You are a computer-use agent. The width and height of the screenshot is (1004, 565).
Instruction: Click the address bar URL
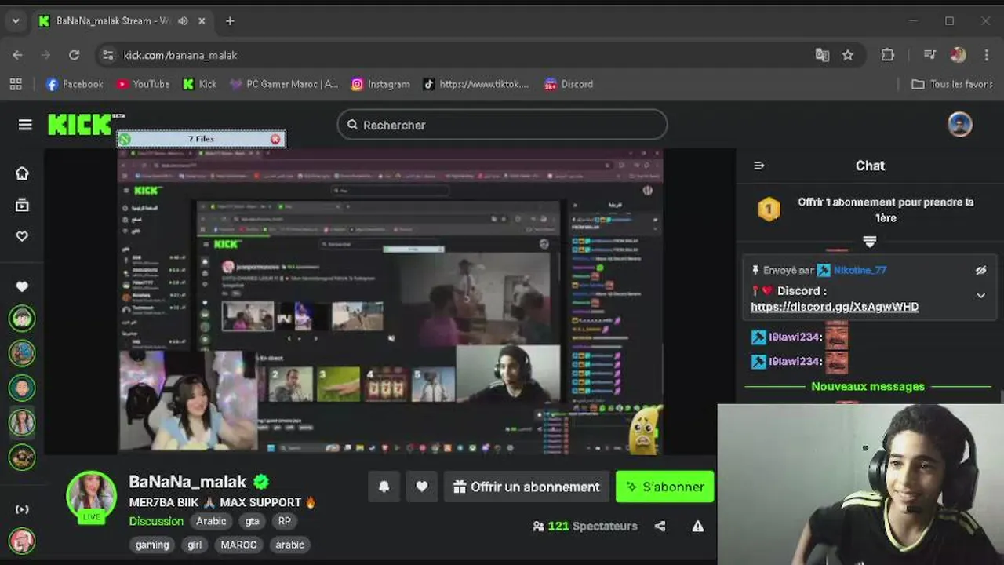(x=180, y=55)
